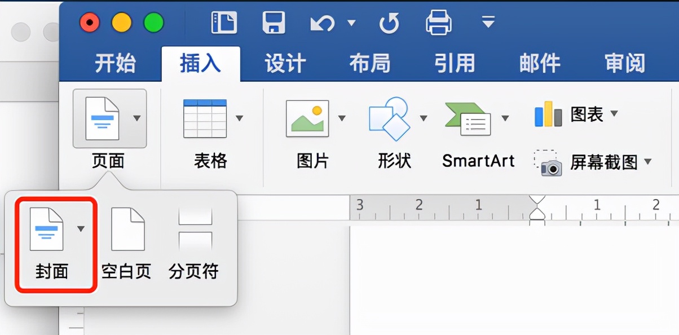Open the 表格 table dropdown arrow

(239, 118)
